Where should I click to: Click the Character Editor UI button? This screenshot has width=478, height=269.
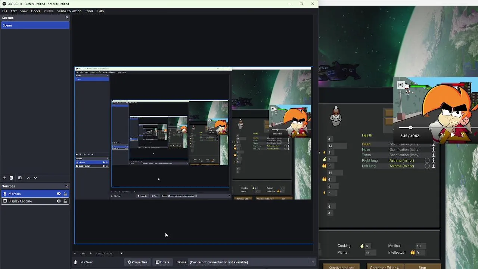385,267
